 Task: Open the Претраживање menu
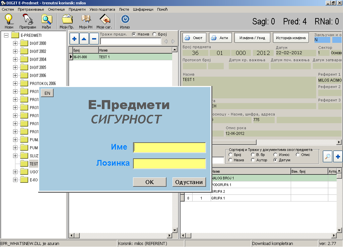31,9
